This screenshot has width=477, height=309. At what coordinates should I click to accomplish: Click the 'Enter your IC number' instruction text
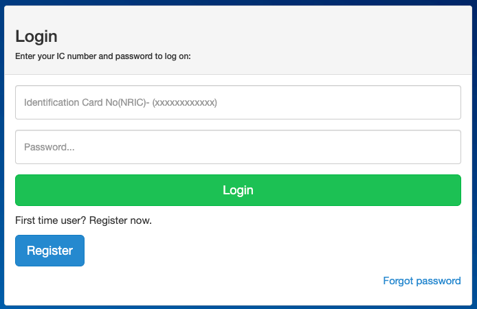tap(102, 56)
